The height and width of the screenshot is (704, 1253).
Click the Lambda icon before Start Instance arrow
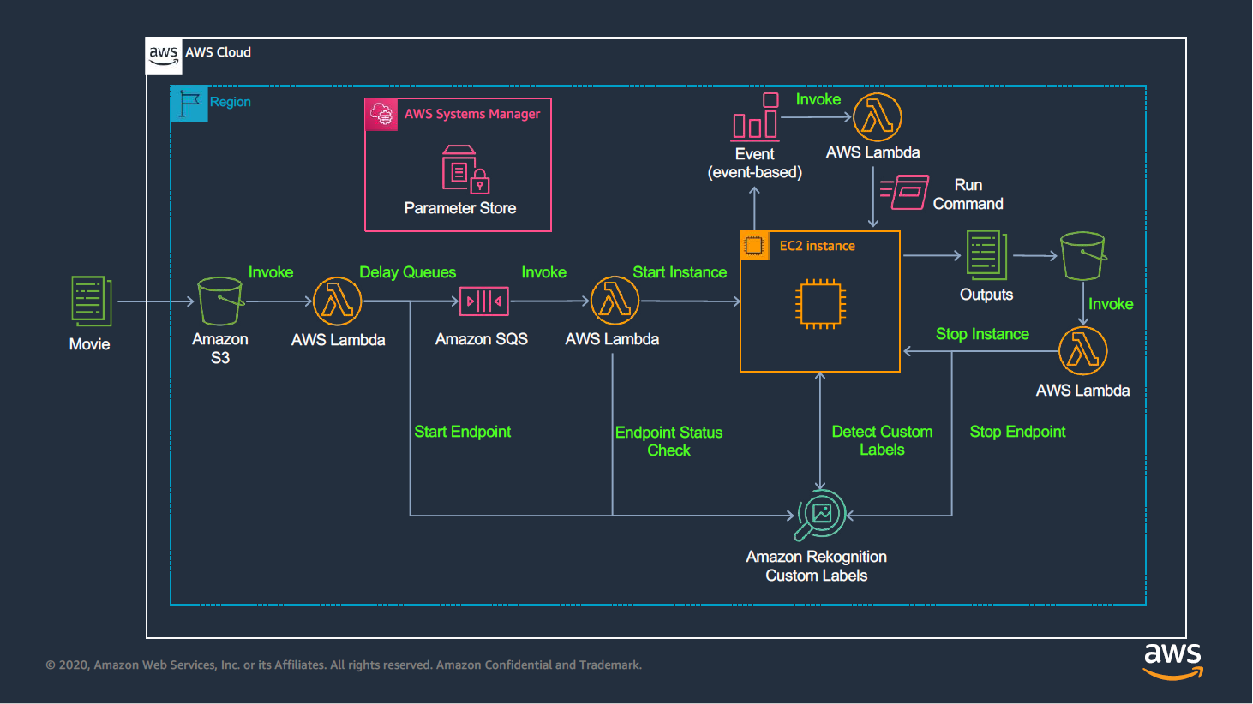(615, 301)
